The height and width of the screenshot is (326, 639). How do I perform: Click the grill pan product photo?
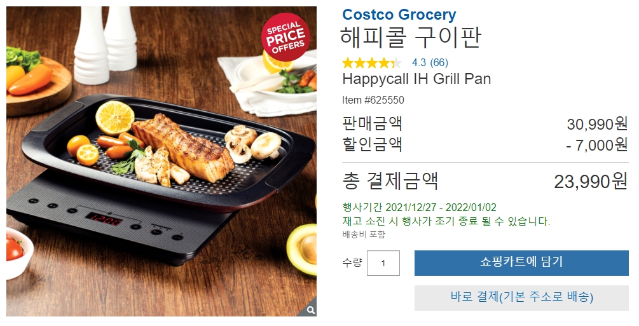point(161,161)
